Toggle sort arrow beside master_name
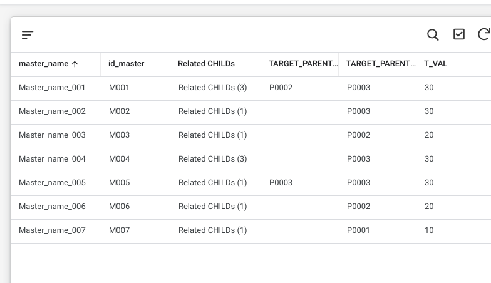491x283 pixels. (75, 64)
